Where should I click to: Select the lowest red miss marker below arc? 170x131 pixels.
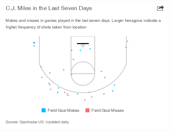[85, 100]
